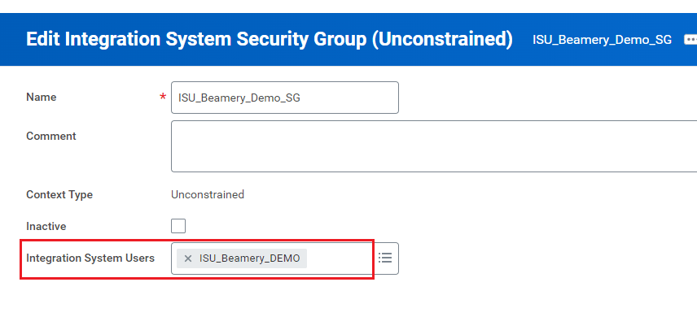Click blank blue banner area left of the title
Image resolution: width=697 pixels, height=317 pixels.
point(13,40)
